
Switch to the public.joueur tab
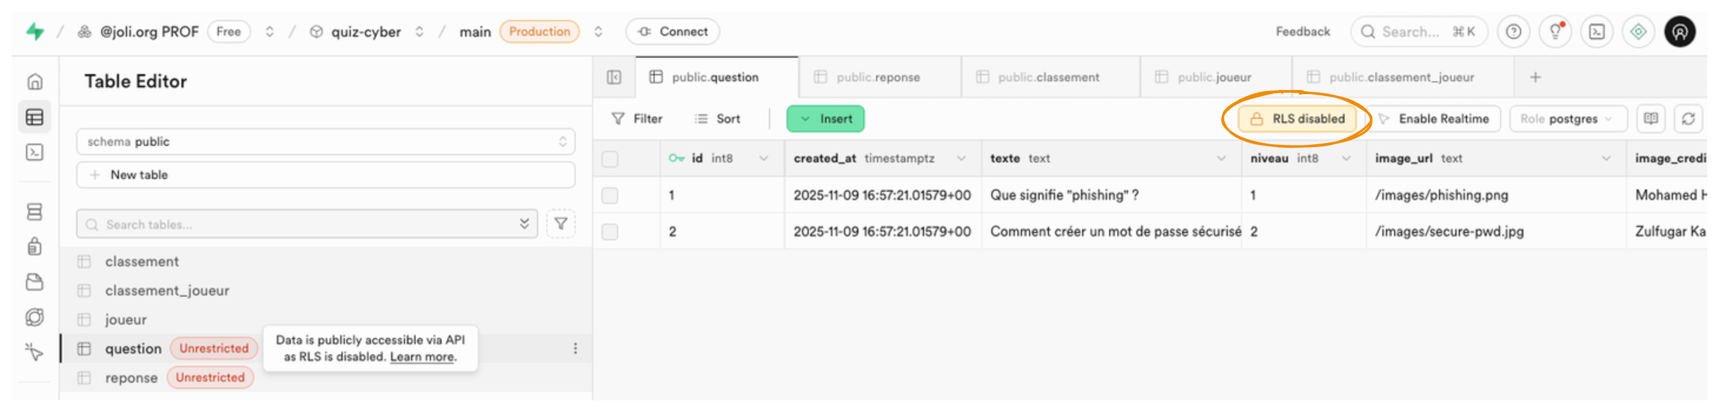coord(1213,77)
